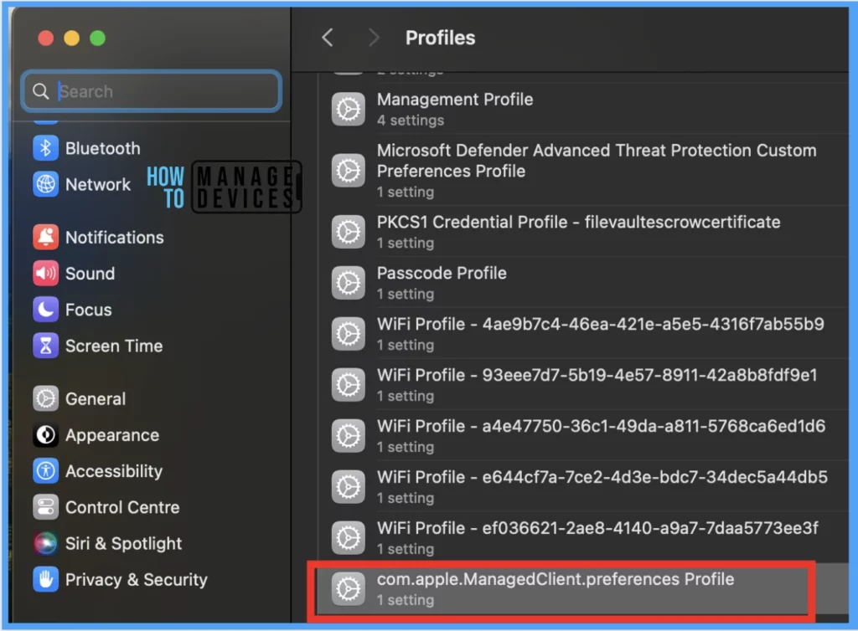This screenshot has height=631, width=858.
Task: Open the Bluetooth sidebar label
Action: click(x=103, y=148)
